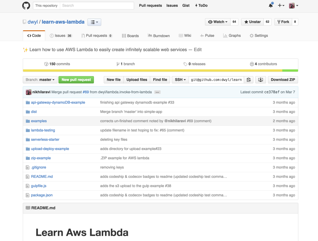Open the Watch dropdown button

[218, 22]
